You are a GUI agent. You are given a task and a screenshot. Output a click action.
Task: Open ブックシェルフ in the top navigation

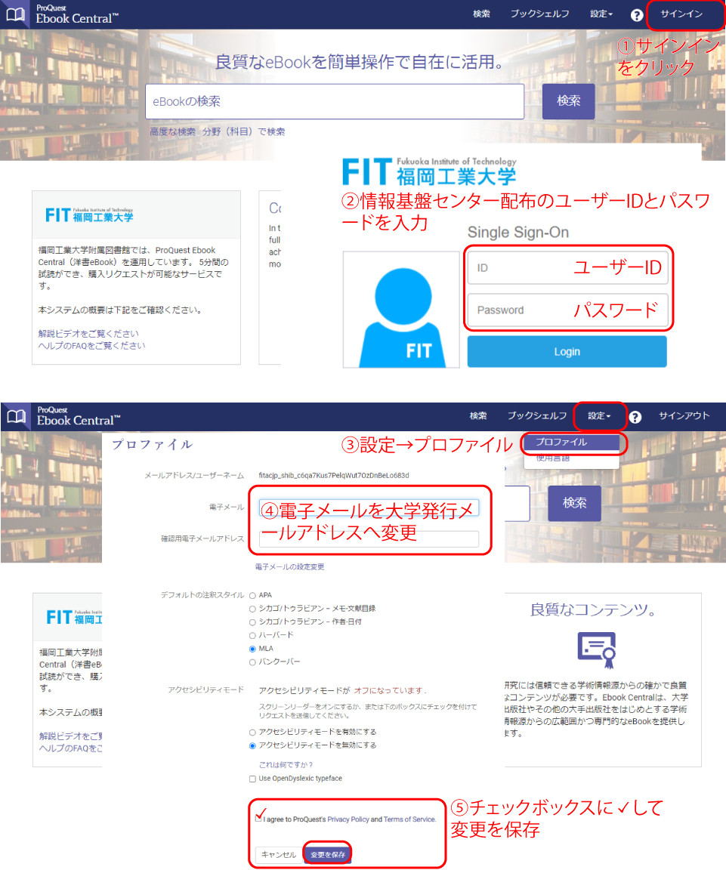coord(539,14)
